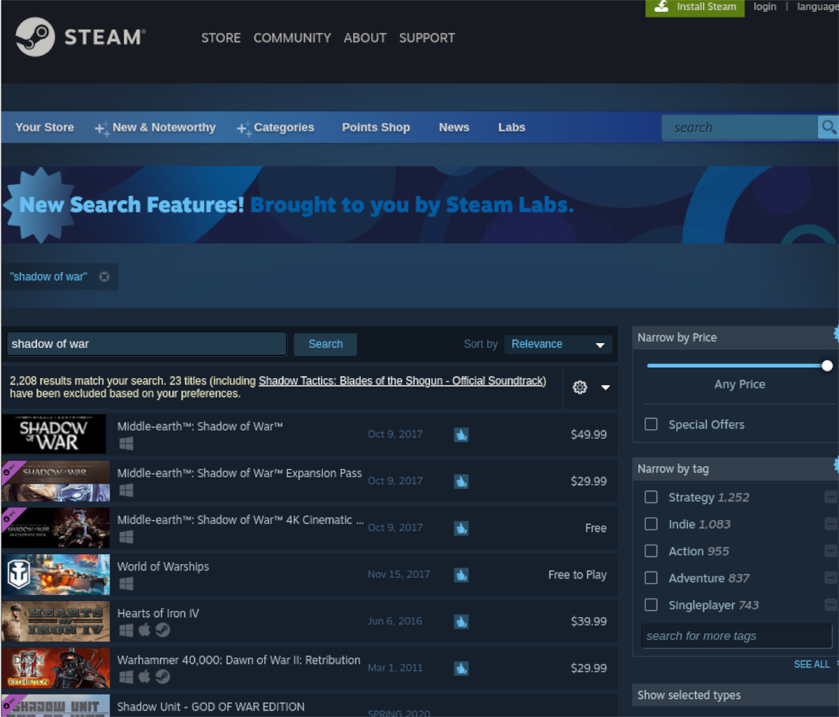Click the Steam Deck icon for Hearts of Iron IV
Screen dimensions: 839x717
point(162,630)
